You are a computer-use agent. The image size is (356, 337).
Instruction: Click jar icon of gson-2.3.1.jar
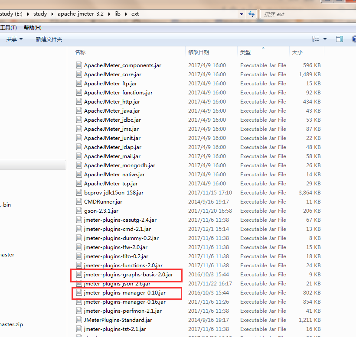tap(79, 211)
